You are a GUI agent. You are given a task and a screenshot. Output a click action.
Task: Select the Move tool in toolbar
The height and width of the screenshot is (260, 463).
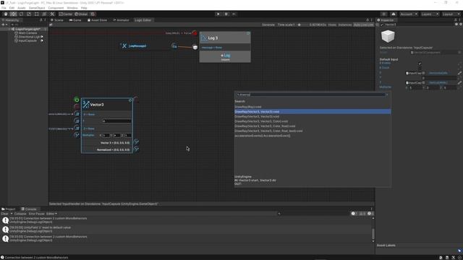(x=13, y=14)
